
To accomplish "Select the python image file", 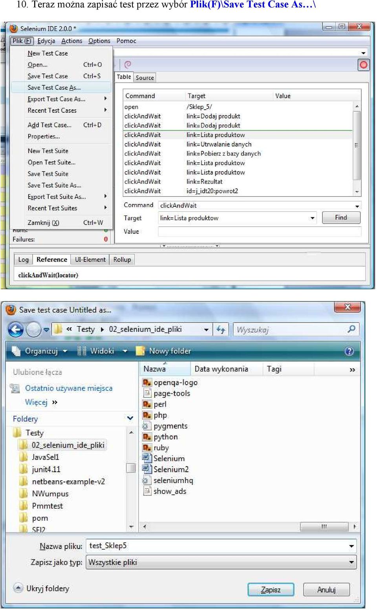I will coord(160,437).
